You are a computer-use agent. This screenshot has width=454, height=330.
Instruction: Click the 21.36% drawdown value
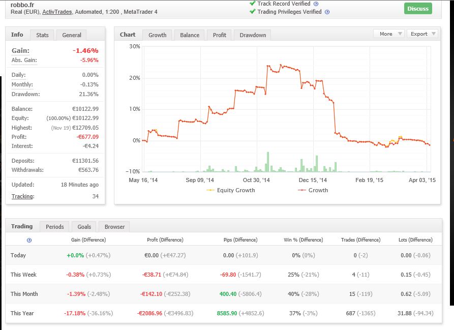88,94
